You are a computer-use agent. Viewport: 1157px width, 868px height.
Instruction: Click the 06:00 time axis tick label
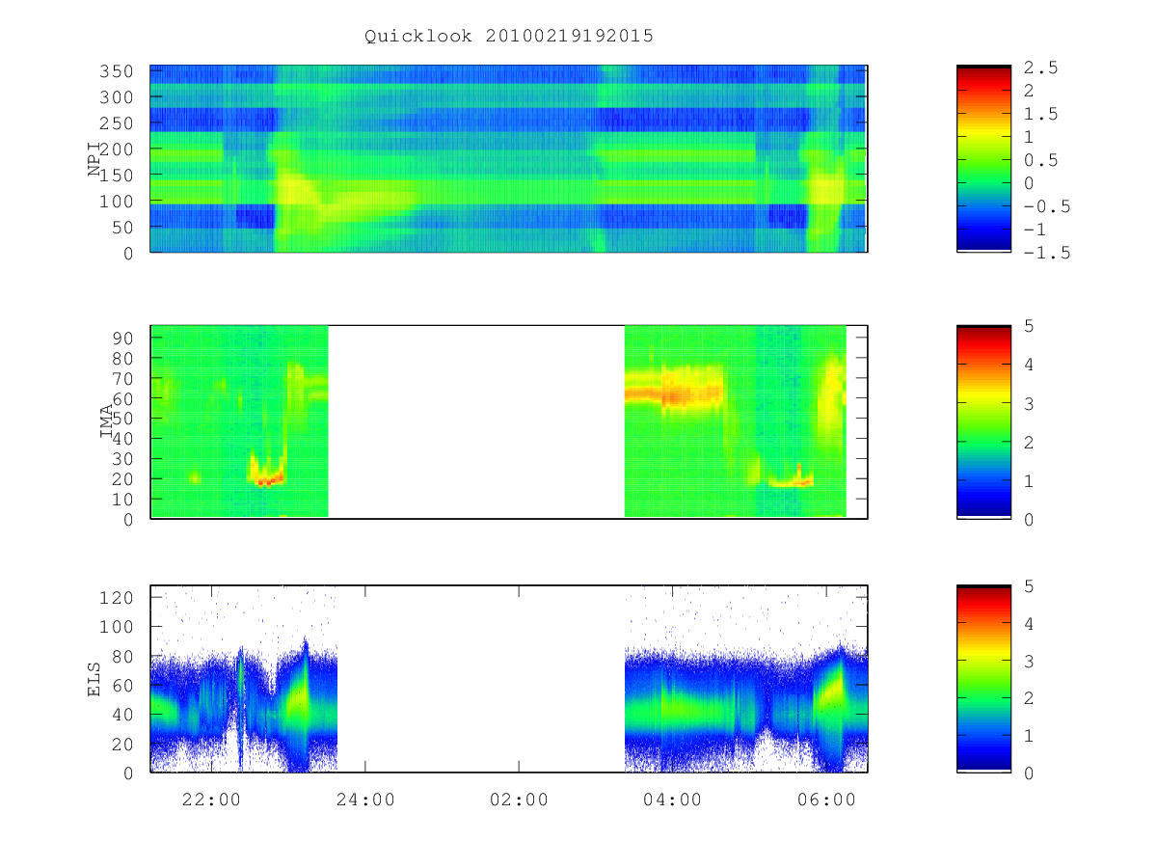[826, 800]
